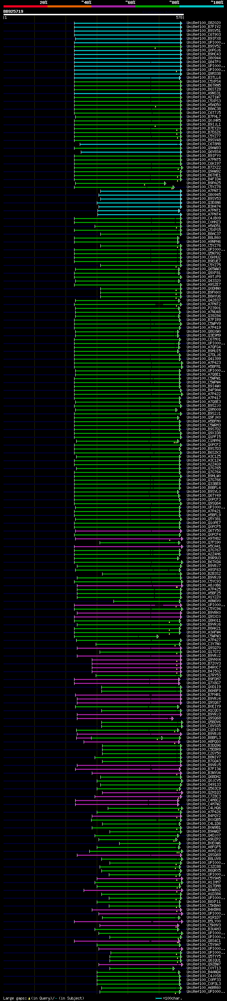Click the cyan ~100% identity color segment

(x=201, y=7)
